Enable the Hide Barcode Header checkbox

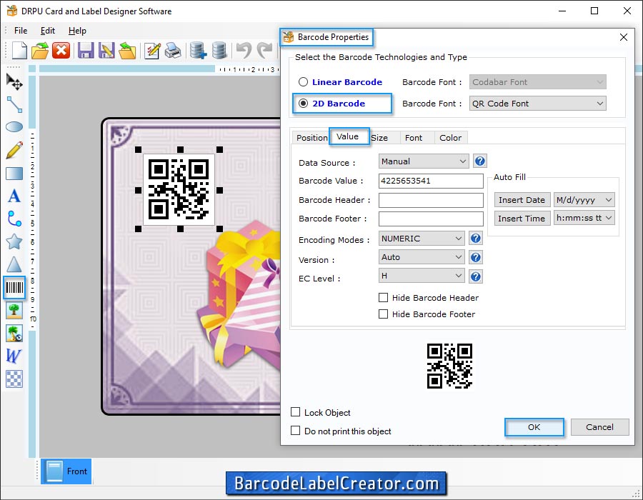(x=383, y=298)
